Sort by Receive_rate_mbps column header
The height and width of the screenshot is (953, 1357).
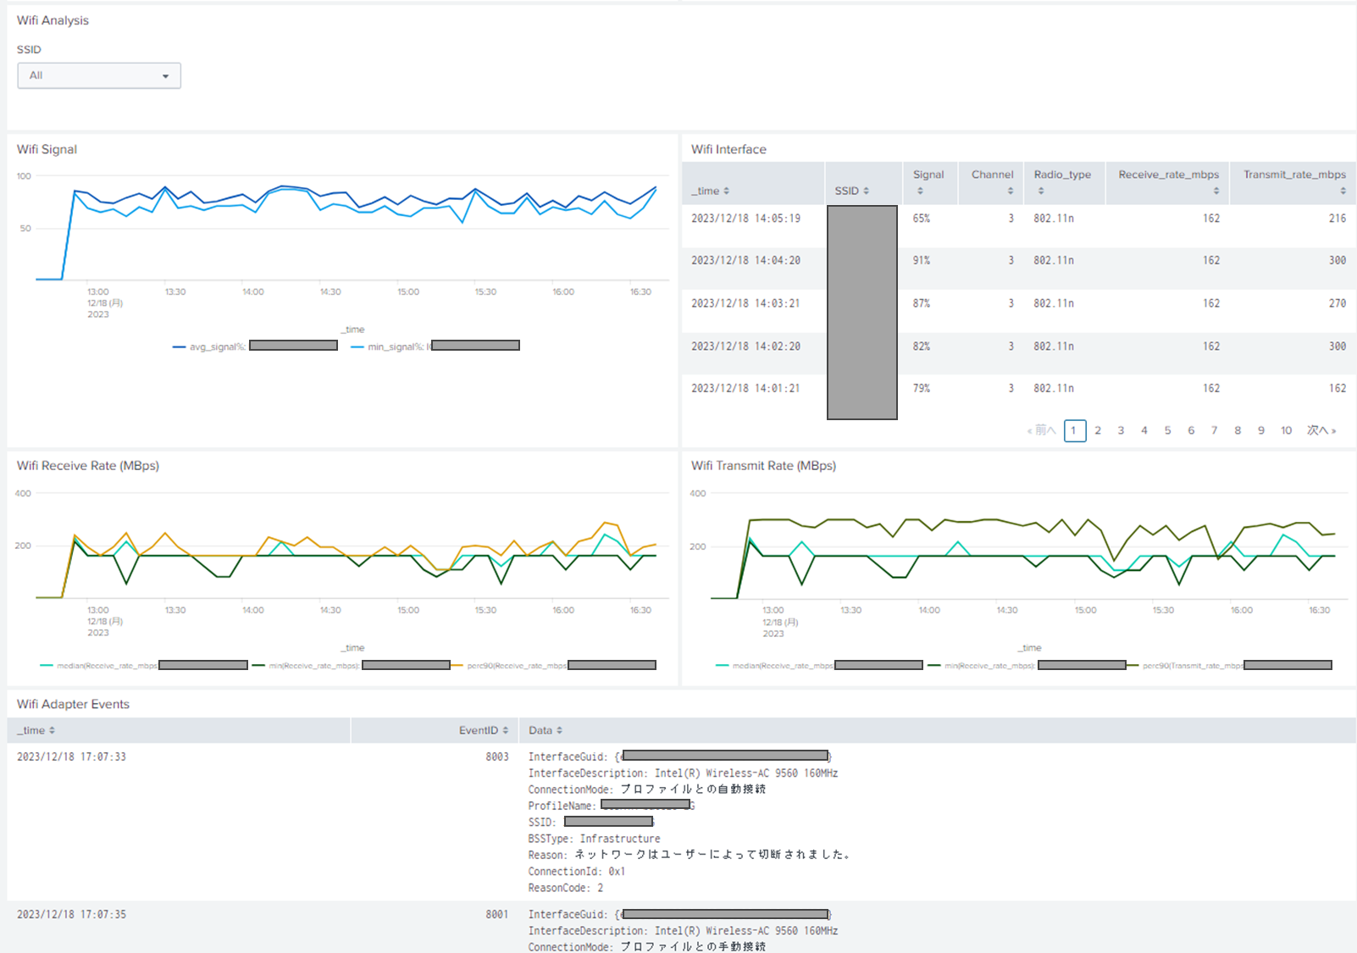[x=1167, y=183]
